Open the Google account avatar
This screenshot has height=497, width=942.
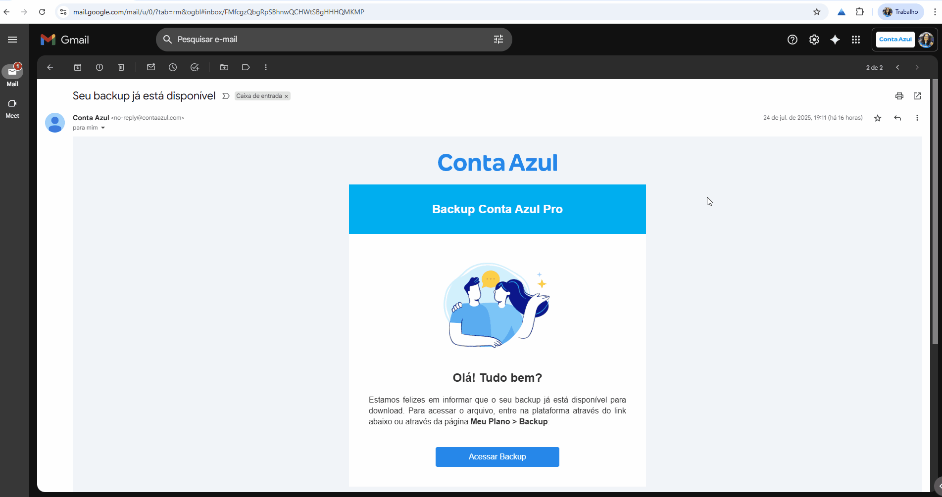pos(926,40)
